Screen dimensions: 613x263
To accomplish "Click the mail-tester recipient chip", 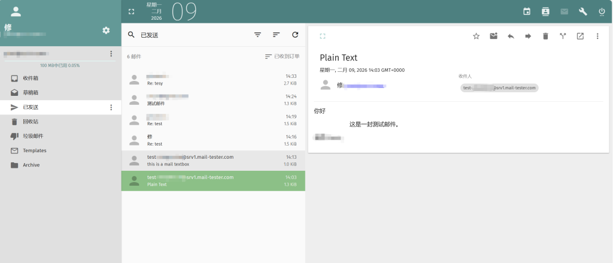I will point(499,88).
